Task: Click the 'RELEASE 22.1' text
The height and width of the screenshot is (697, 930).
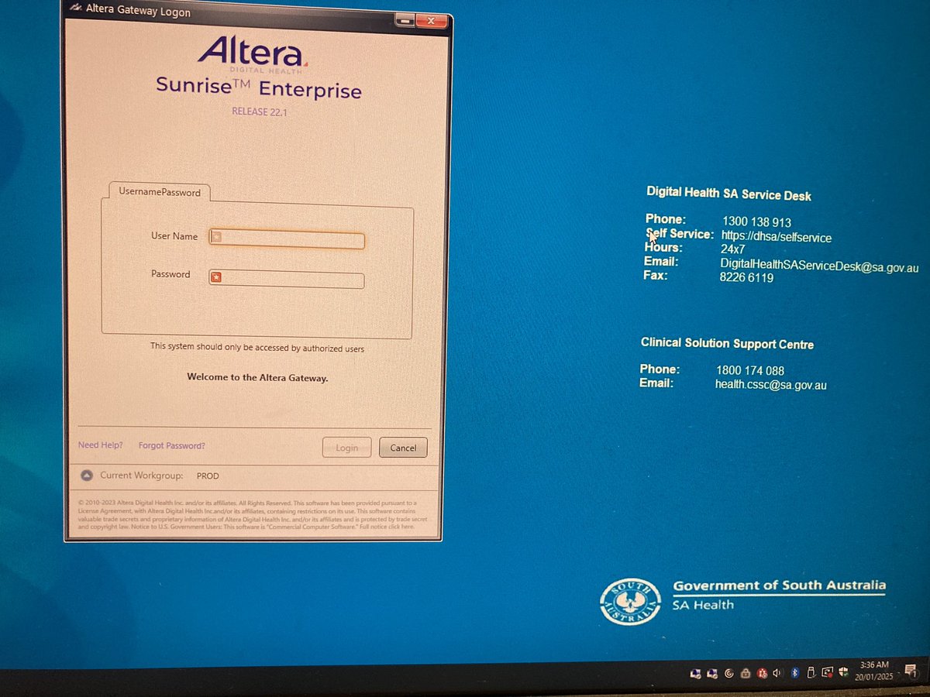Action: point(260,112)
